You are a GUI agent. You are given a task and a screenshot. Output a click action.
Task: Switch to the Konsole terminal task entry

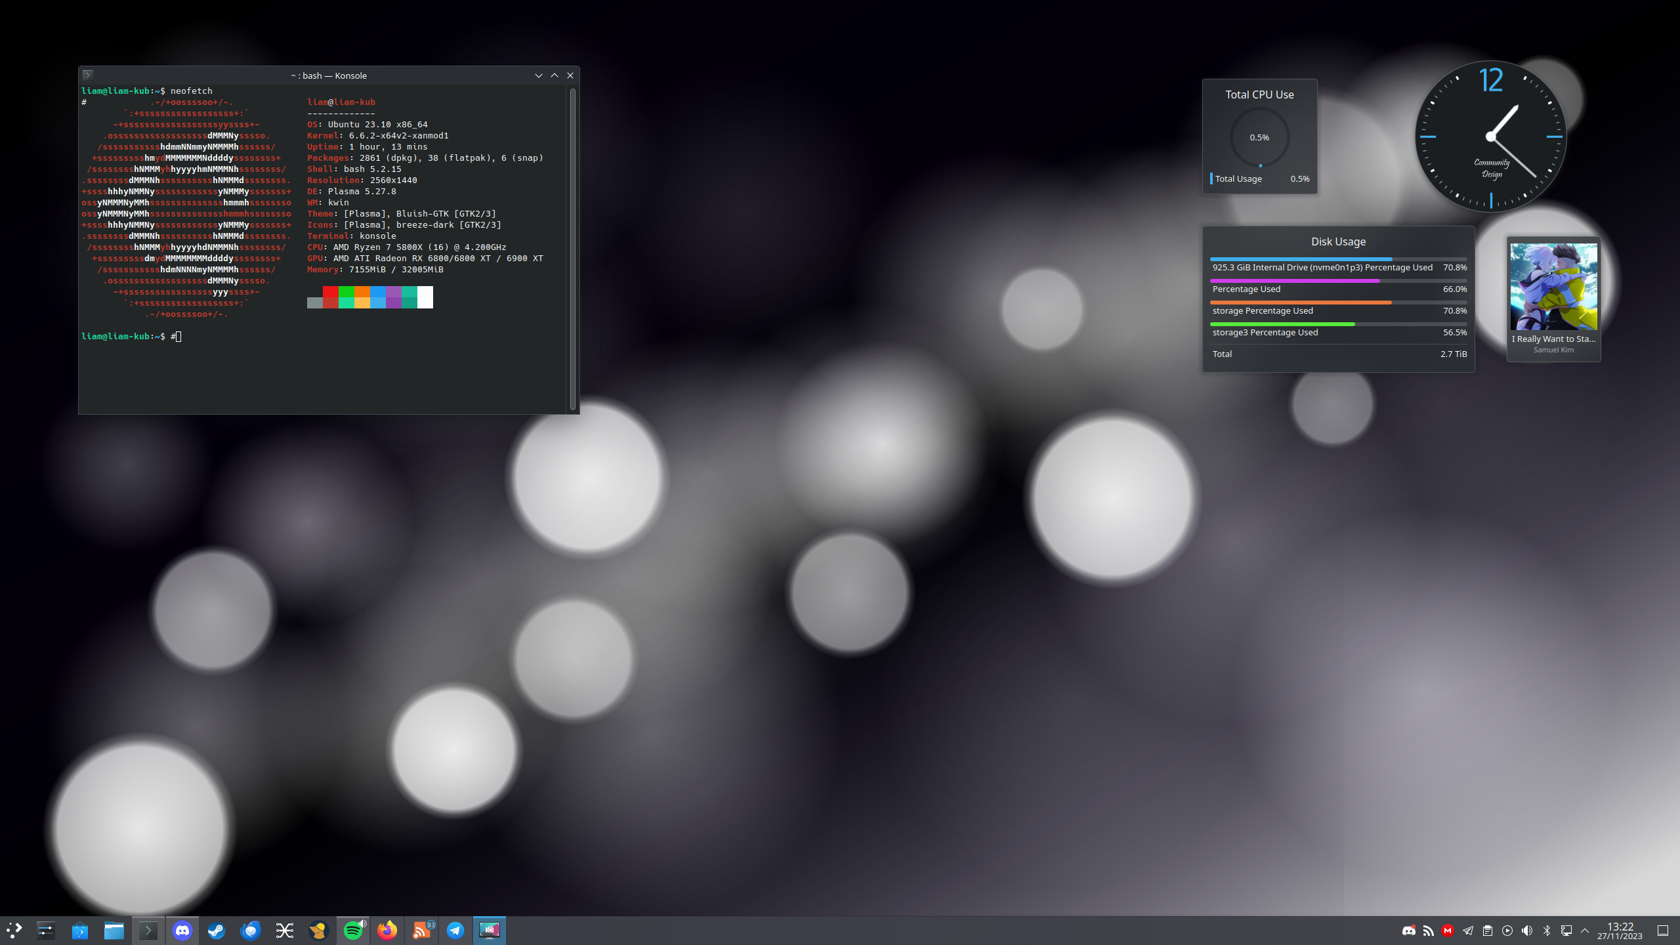(148, 931)
